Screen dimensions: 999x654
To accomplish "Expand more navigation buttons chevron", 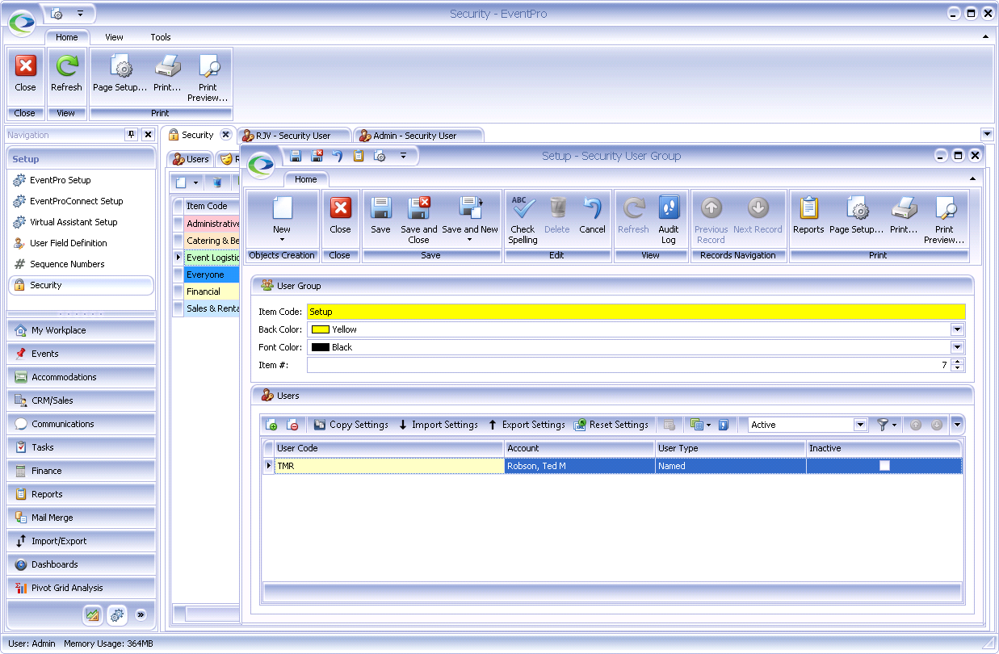I will click(x=141, y=615).
